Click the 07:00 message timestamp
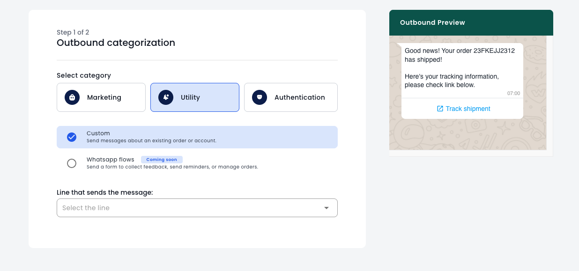Image resolution: width=579 pixels, height=271 pixels. [x=513, y=93]
